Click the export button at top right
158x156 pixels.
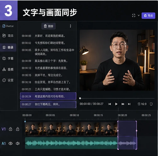tap(148, 16)
